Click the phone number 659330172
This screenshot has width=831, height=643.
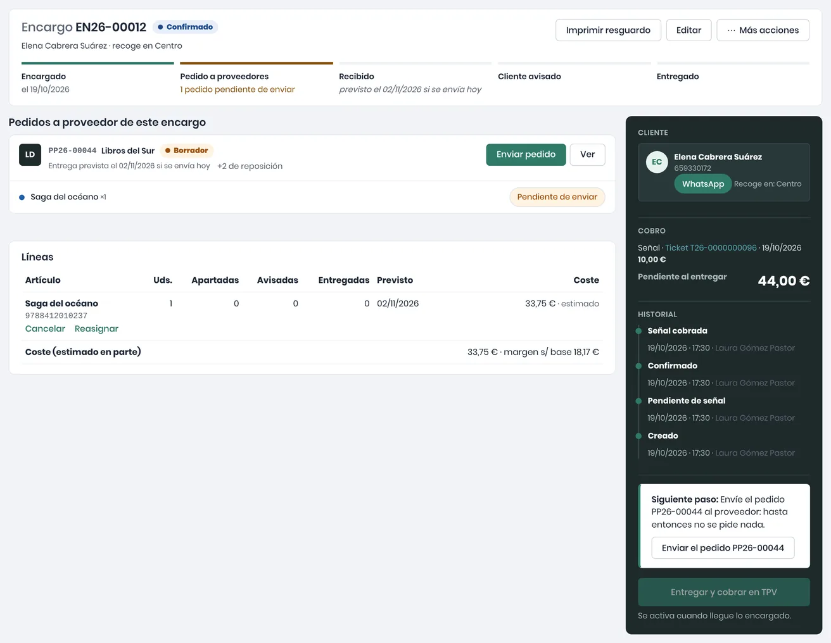click(692, 168)
